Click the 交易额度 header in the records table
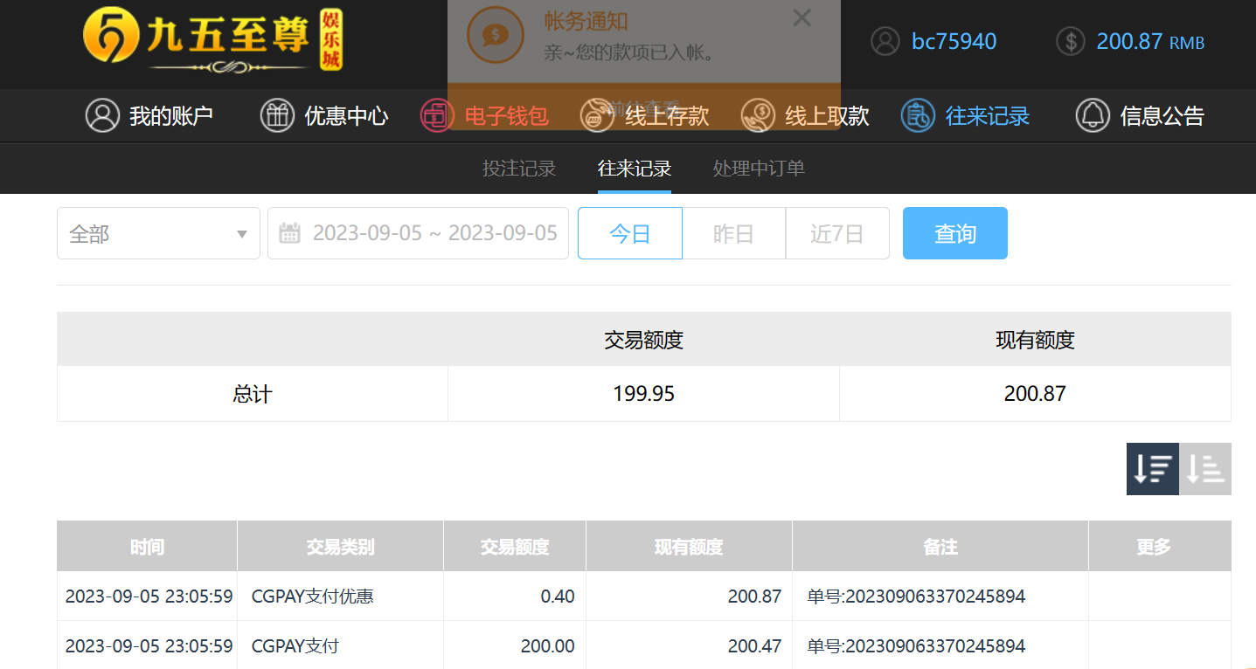 point(515,547)
